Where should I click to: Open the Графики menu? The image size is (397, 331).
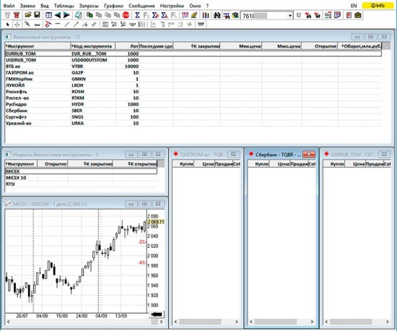pyautogui.click(x=113, y=6)
